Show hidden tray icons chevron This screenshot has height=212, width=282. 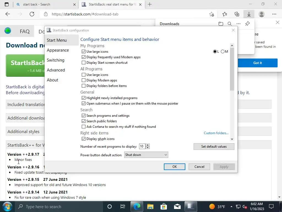pyautogui.click(x=231, y=206)
